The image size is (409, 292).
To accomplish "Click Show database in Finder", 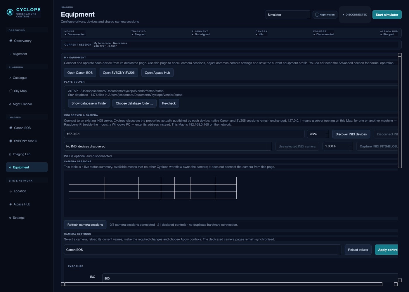I will point(89,103).
